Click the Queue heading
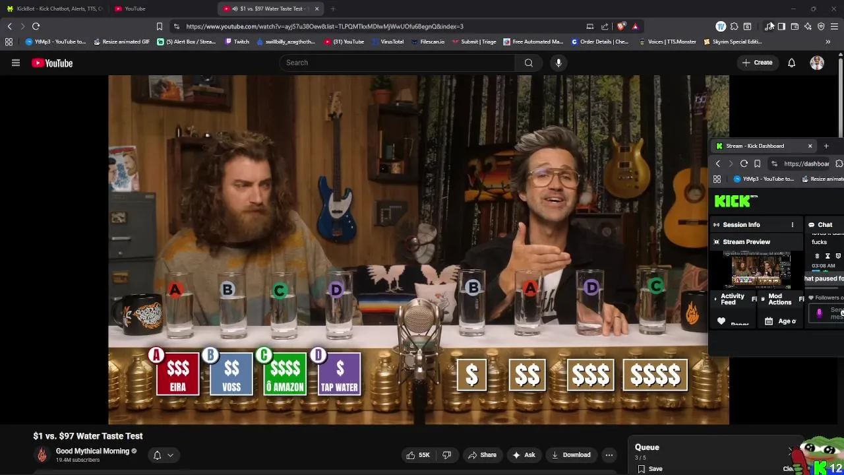The image size is (844, 475). (647, 447)
